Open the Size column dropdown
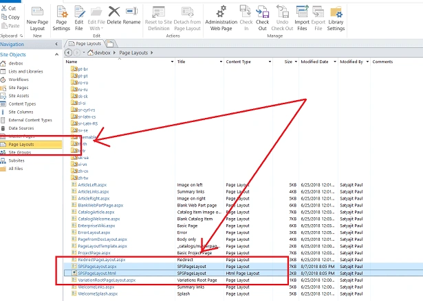 pos(296,62)
